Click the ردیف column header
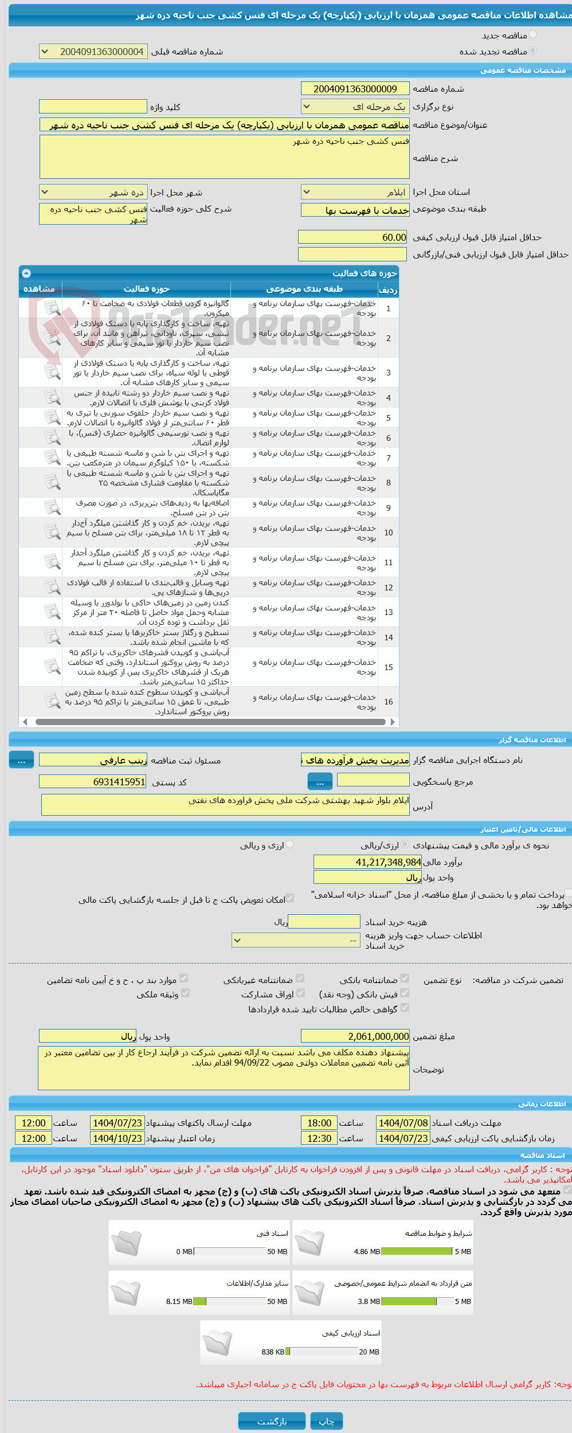The width and height of the screenshot is (572, 1433). click(x=388, y=289)
